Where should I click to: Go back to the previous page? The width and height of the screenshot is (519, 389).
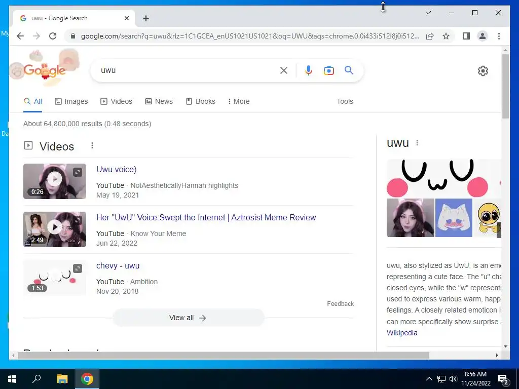(20, 36)
